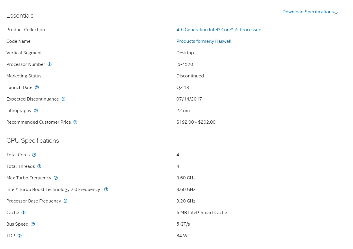Open TDP help icon
Screen dimensions: 353x249
(20, 236)
